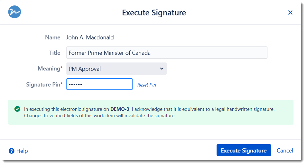Focus the Signature Pin password field

(x=99, y=84)
